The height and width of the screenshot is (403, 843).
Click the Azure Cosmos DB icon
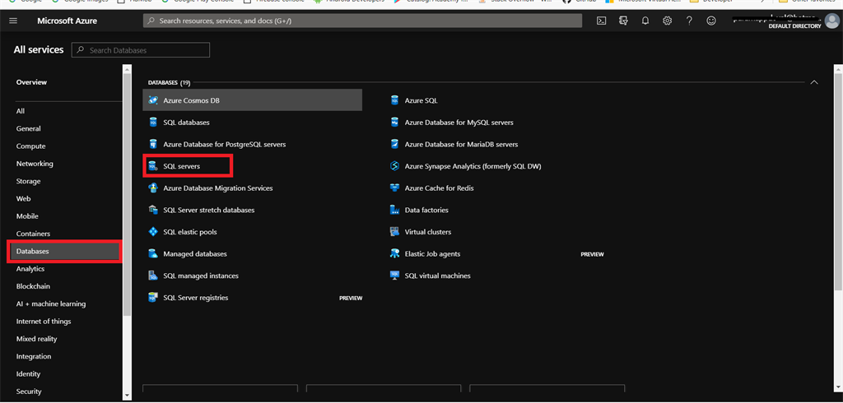153,100
